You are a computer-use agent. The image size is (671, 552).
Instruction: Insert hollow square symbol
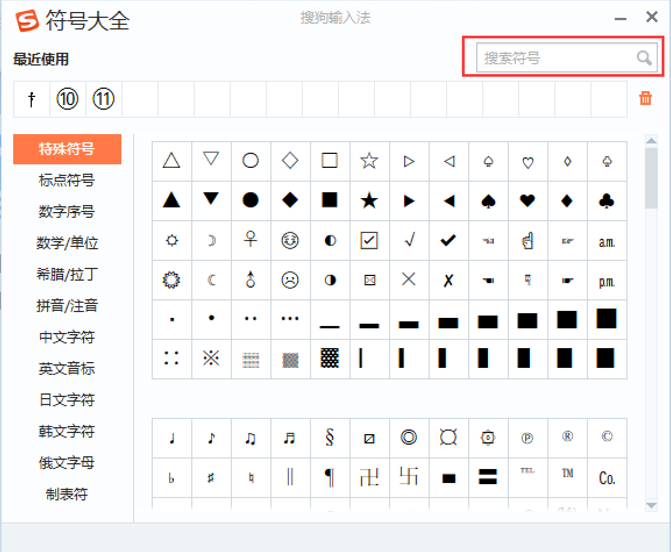coord(330,161)
